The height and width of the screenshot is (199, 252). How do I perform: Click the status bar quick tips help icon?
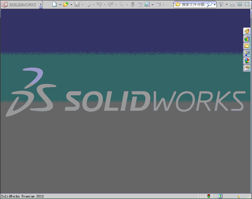click(220, 196)
